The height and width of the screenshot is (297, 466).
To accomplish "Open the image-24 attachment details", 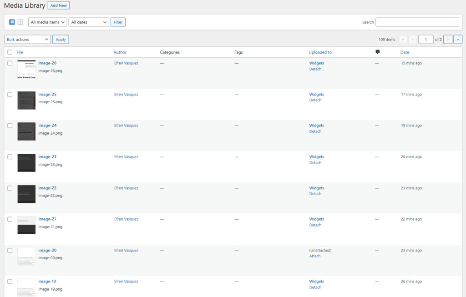I will click(x=47, y=125).
